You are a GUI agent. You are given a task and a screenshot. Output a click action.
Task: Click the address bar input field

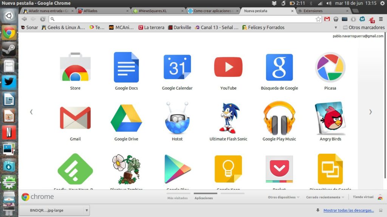(x=181, y=19)
